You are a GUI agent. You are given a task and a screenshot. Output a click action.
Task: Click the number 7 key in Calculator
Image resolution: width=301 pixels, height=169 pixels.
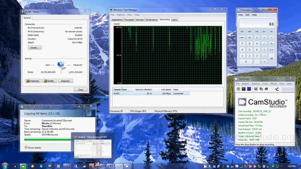coord(242,44)
